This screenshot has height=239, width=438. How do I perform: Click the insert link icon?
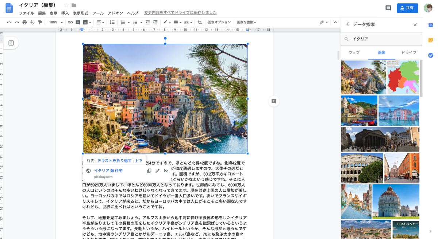[x=70, y=22]
